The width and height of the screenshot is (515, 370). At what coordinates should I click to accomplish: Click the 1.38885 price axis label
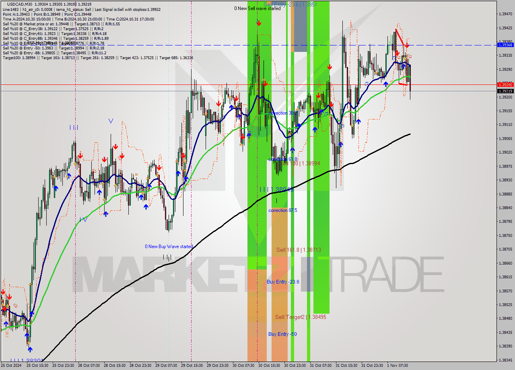[x=505, y=194]
